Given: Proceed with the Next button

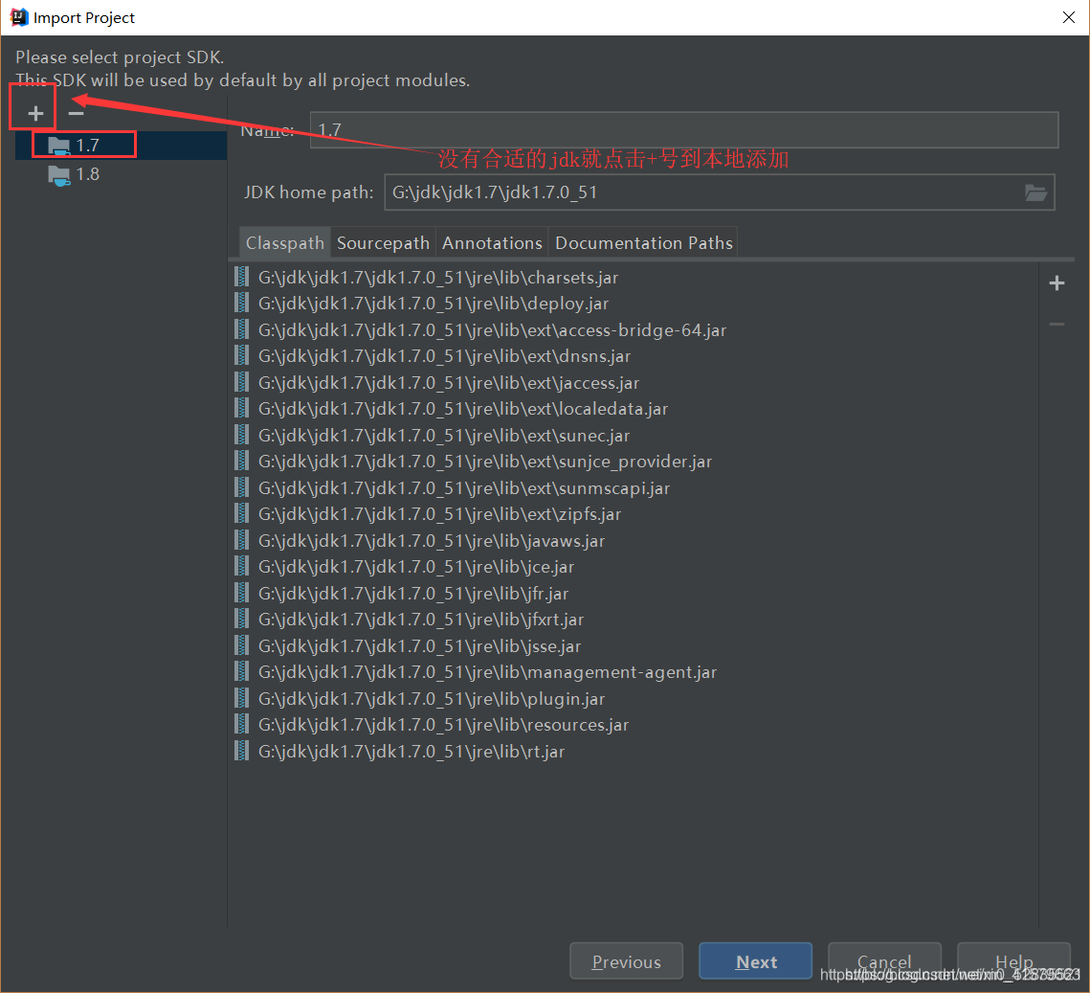Looking at the screenshot, I should tap(756, 961).
